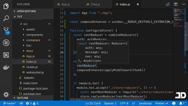
Task: Split the editor with the layout icon
Action: (176, 4)
